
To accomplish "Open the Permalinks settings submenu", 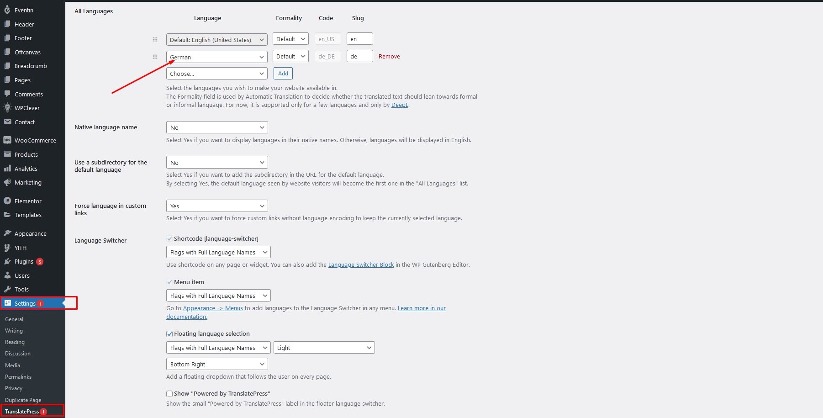I will pos(18,377).
